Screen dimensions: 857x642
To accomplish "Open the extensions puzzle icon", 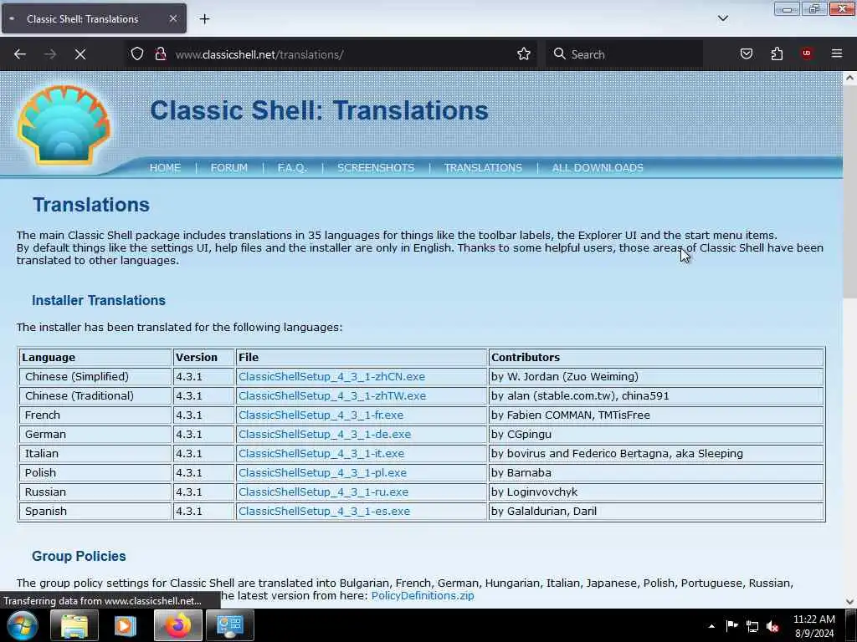I will click(777, 53).
